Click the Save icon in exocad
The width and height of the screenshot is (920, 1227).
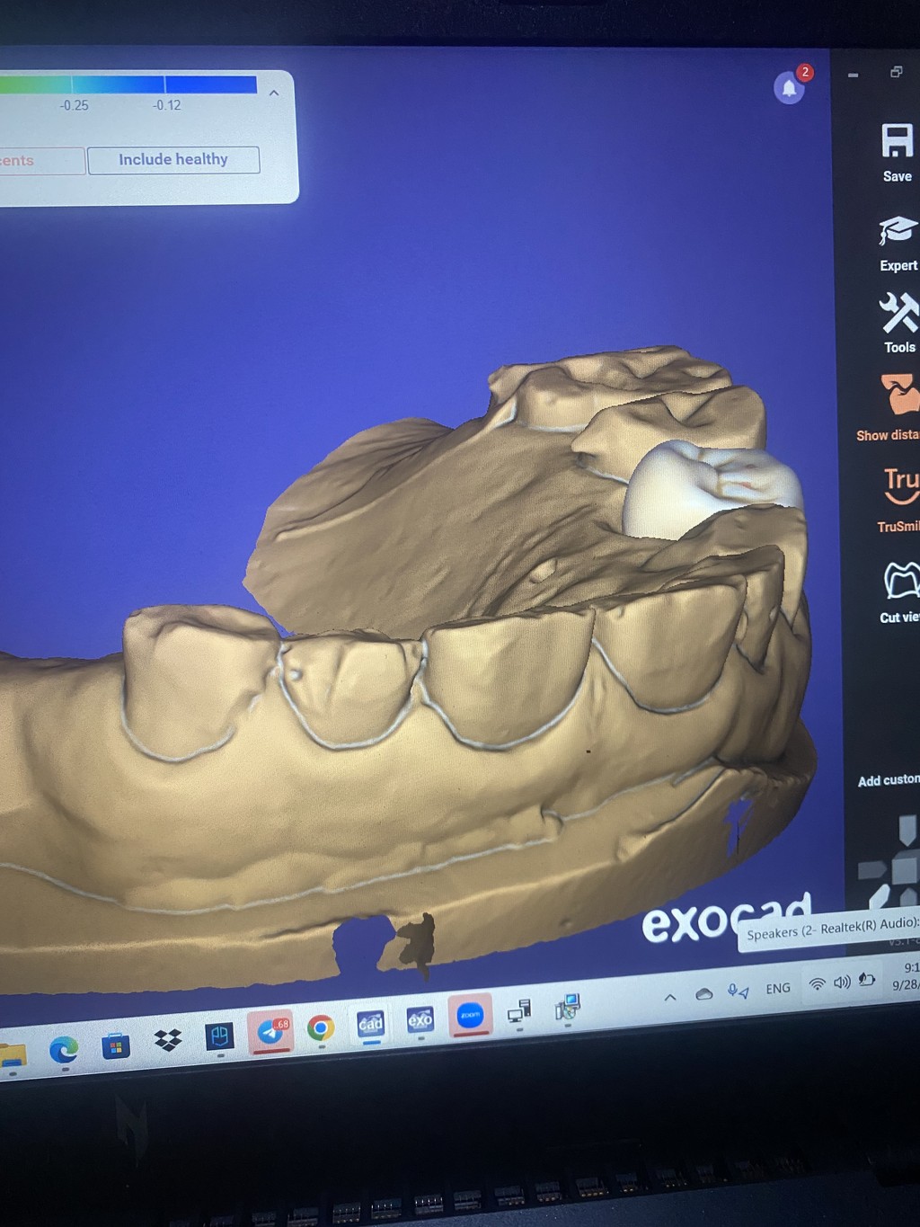coord(897,142)
